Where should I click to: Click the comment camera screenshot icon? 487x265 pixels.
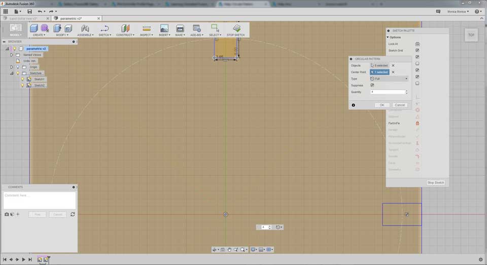(7, 214)
